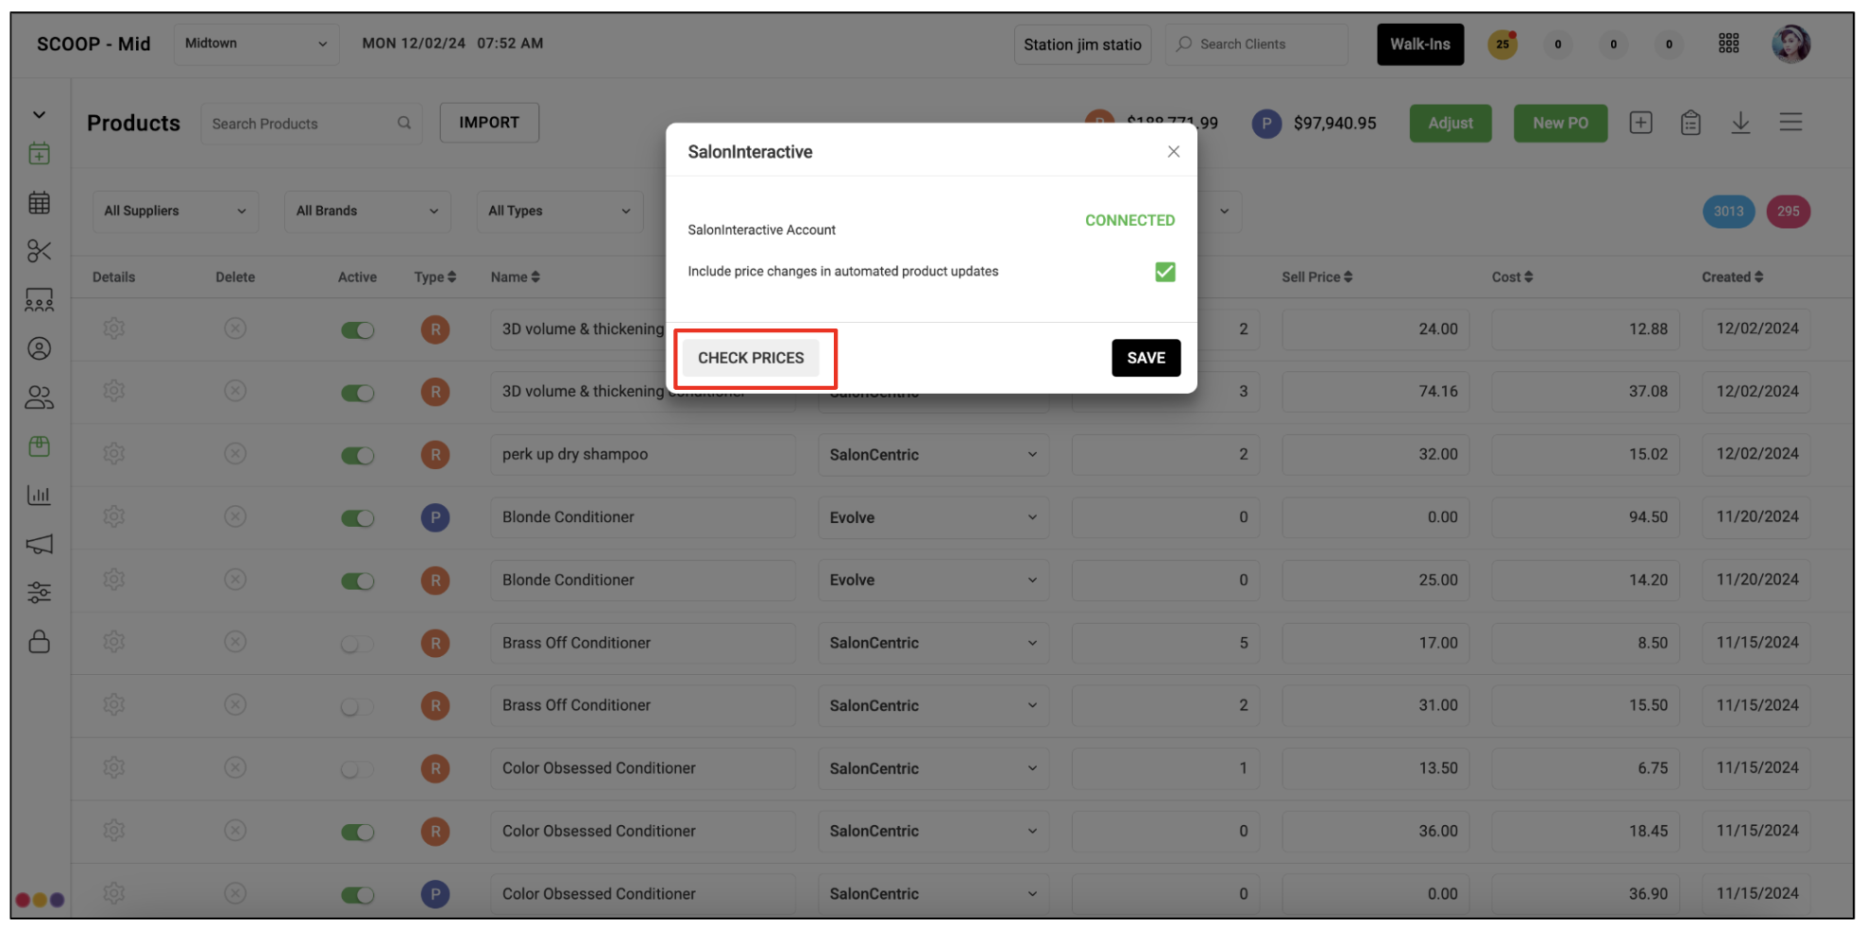The width and height of the screenshot is (1866, 927).
Task: Open the settings sliders sidebar icon
Action: point(39,592)
